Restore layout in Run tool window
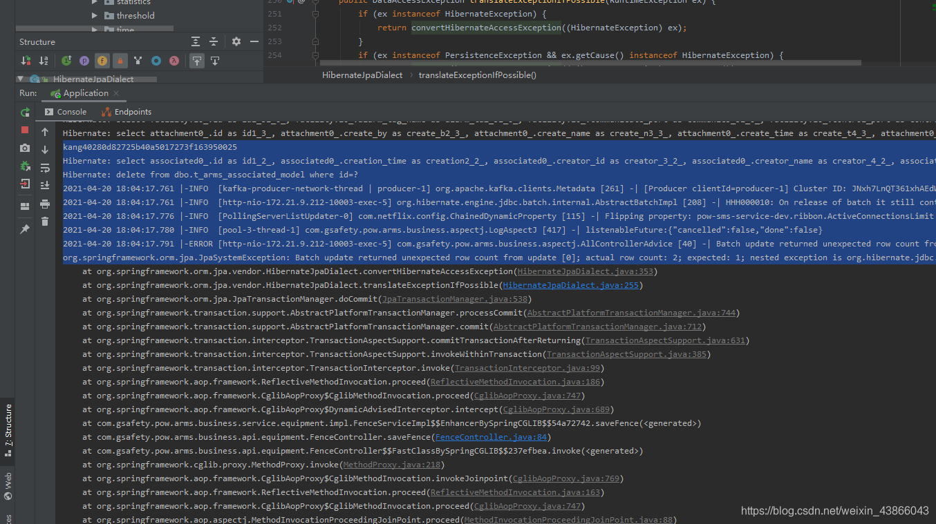Screen dimensions: 936x524 click(25, 206)
